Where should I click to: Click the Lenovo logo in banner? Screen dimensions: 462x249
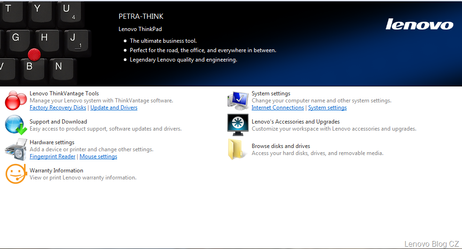419,24
